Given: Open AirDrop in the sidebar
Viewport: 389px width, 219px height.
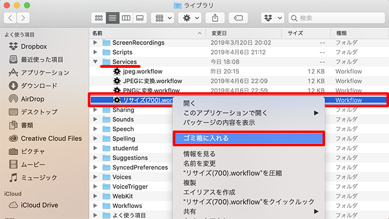Looking at the screenshot, I should click(27, 99).
